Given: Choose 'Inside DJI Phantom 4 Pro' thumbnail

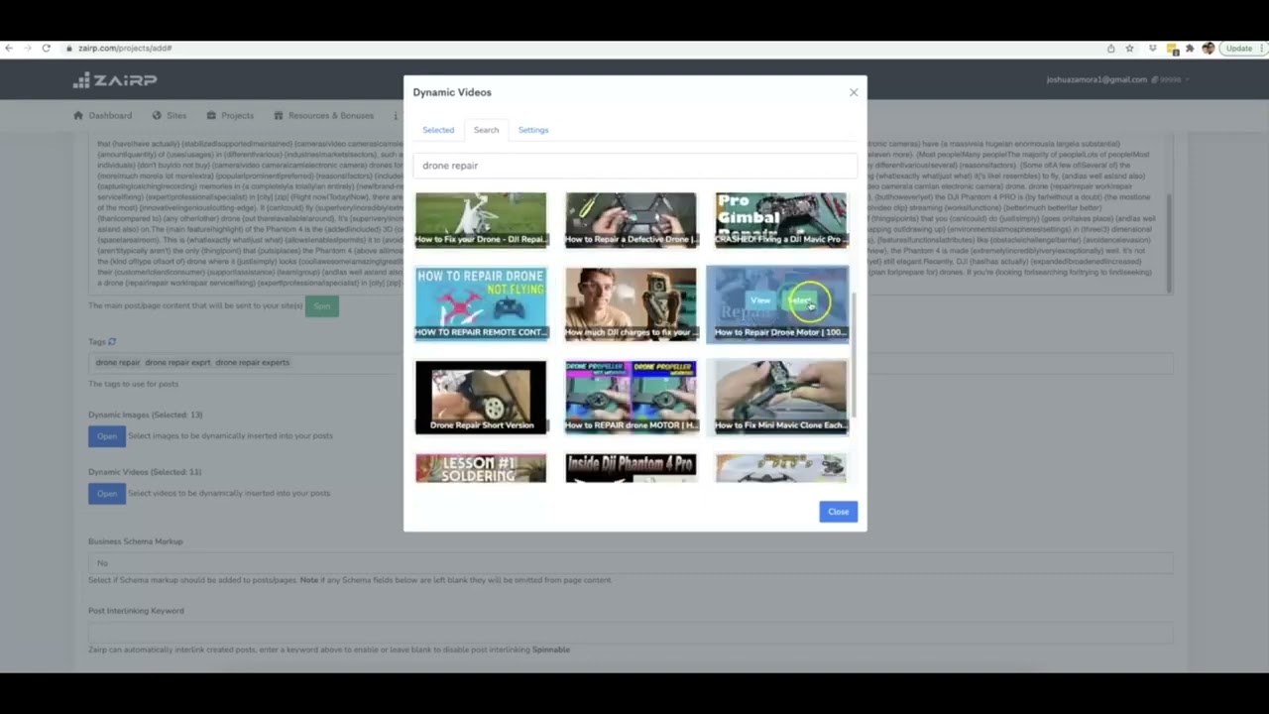Looking at the screenshot, I should 631,468.
